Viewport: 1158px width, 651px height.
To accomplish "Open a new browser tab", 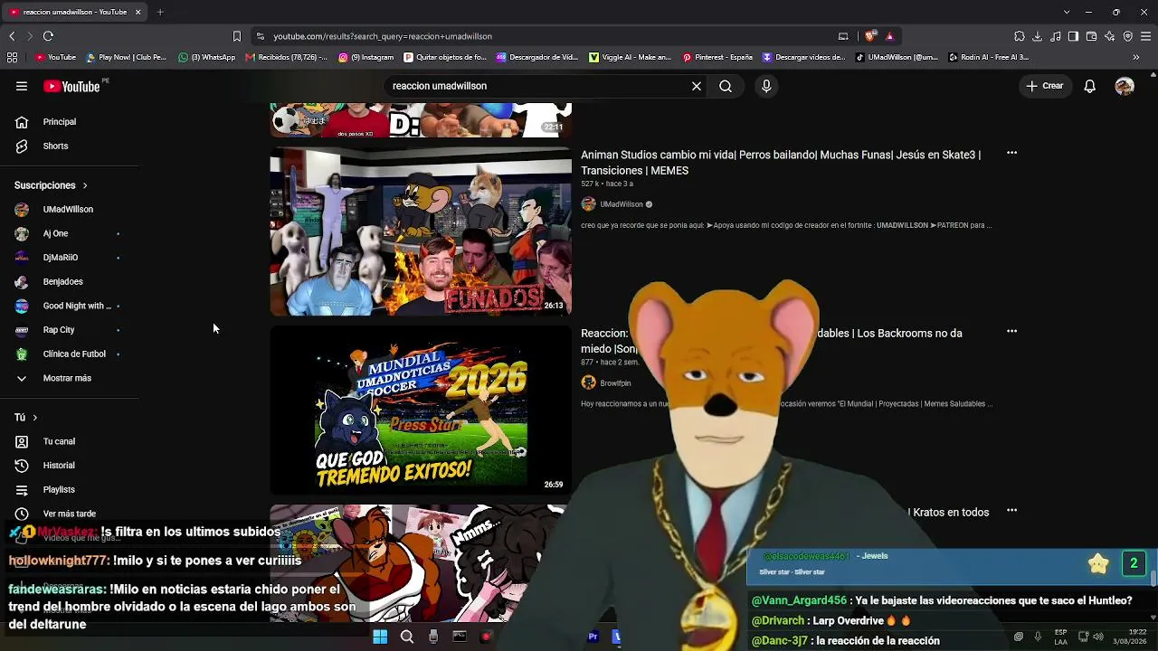I will 160,12.
